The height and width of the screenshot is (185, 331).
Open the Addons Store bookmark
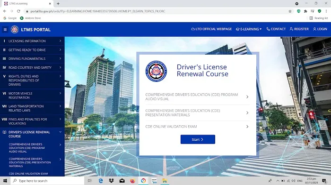(30, 18)
